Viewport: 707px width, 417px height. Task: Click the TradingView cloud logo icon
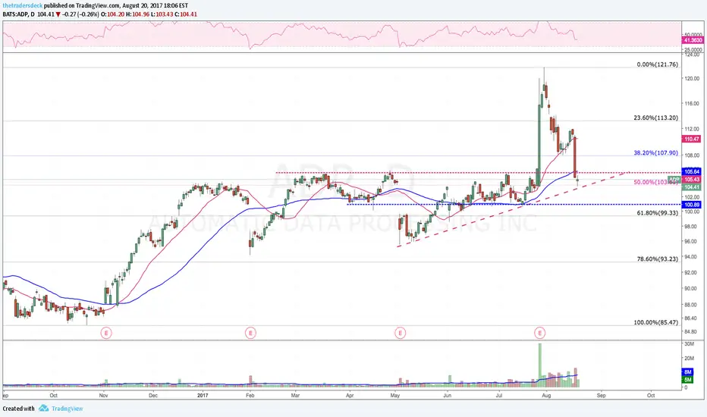[x=43, y=408]
